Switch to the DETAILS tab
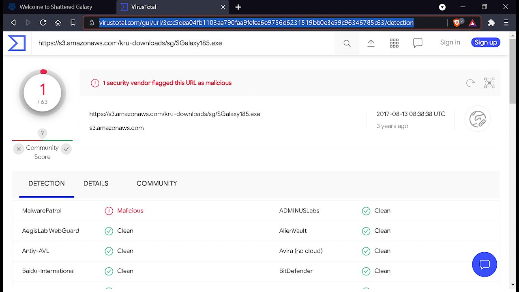 coord(96,184)
